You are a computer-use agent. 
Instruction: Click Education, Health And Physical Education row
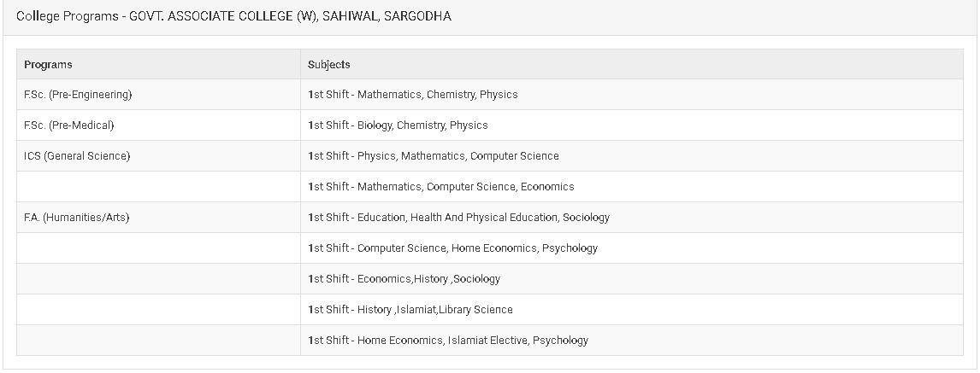(x=459, y=218)
